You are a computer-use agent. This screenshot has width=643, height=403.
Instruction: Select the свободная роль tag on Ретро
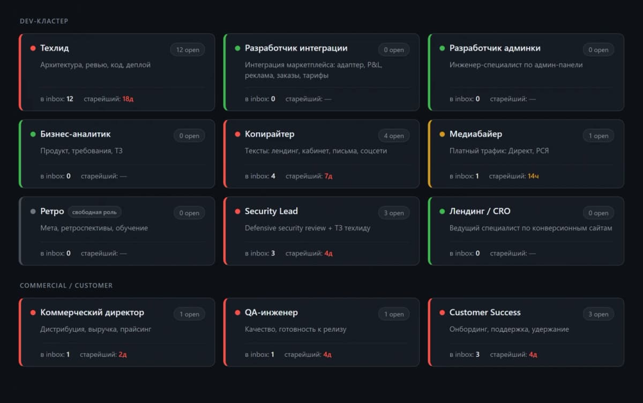click(95, 212)
